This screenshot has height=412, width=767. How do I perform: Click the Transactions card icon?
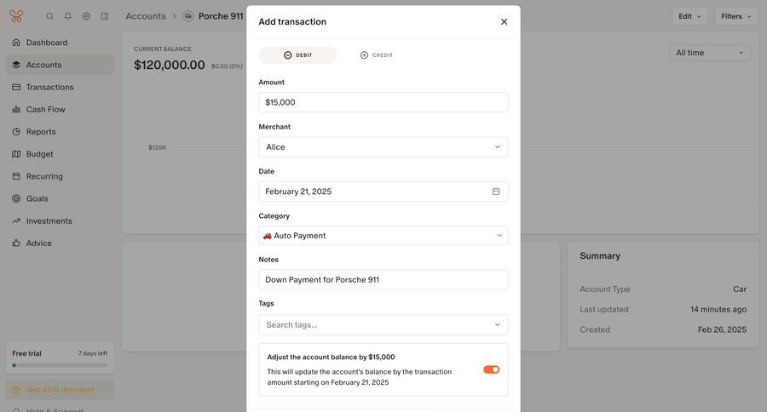[x=16, y=87]
